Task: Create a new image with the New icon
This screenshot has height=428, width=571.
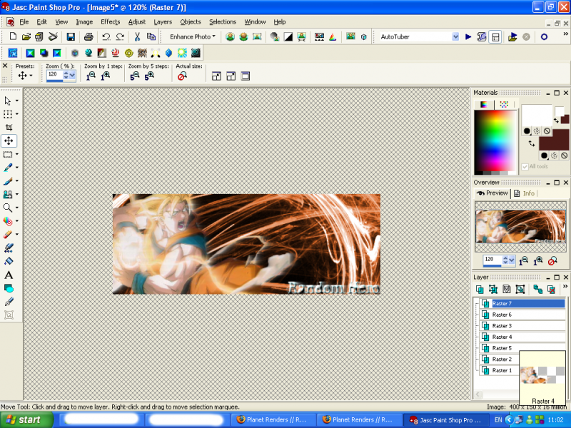Action: (13, 36)
